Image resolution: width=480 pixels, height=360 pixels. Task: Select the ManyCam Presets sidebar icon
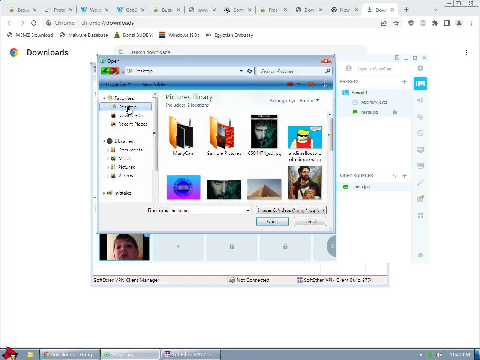coord(420,84)
